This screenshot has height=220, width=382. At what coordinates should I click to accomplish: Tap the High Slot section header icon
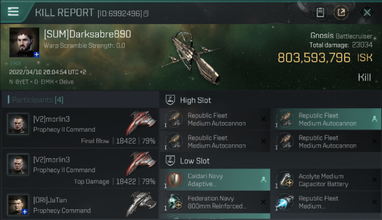point(170,100)
